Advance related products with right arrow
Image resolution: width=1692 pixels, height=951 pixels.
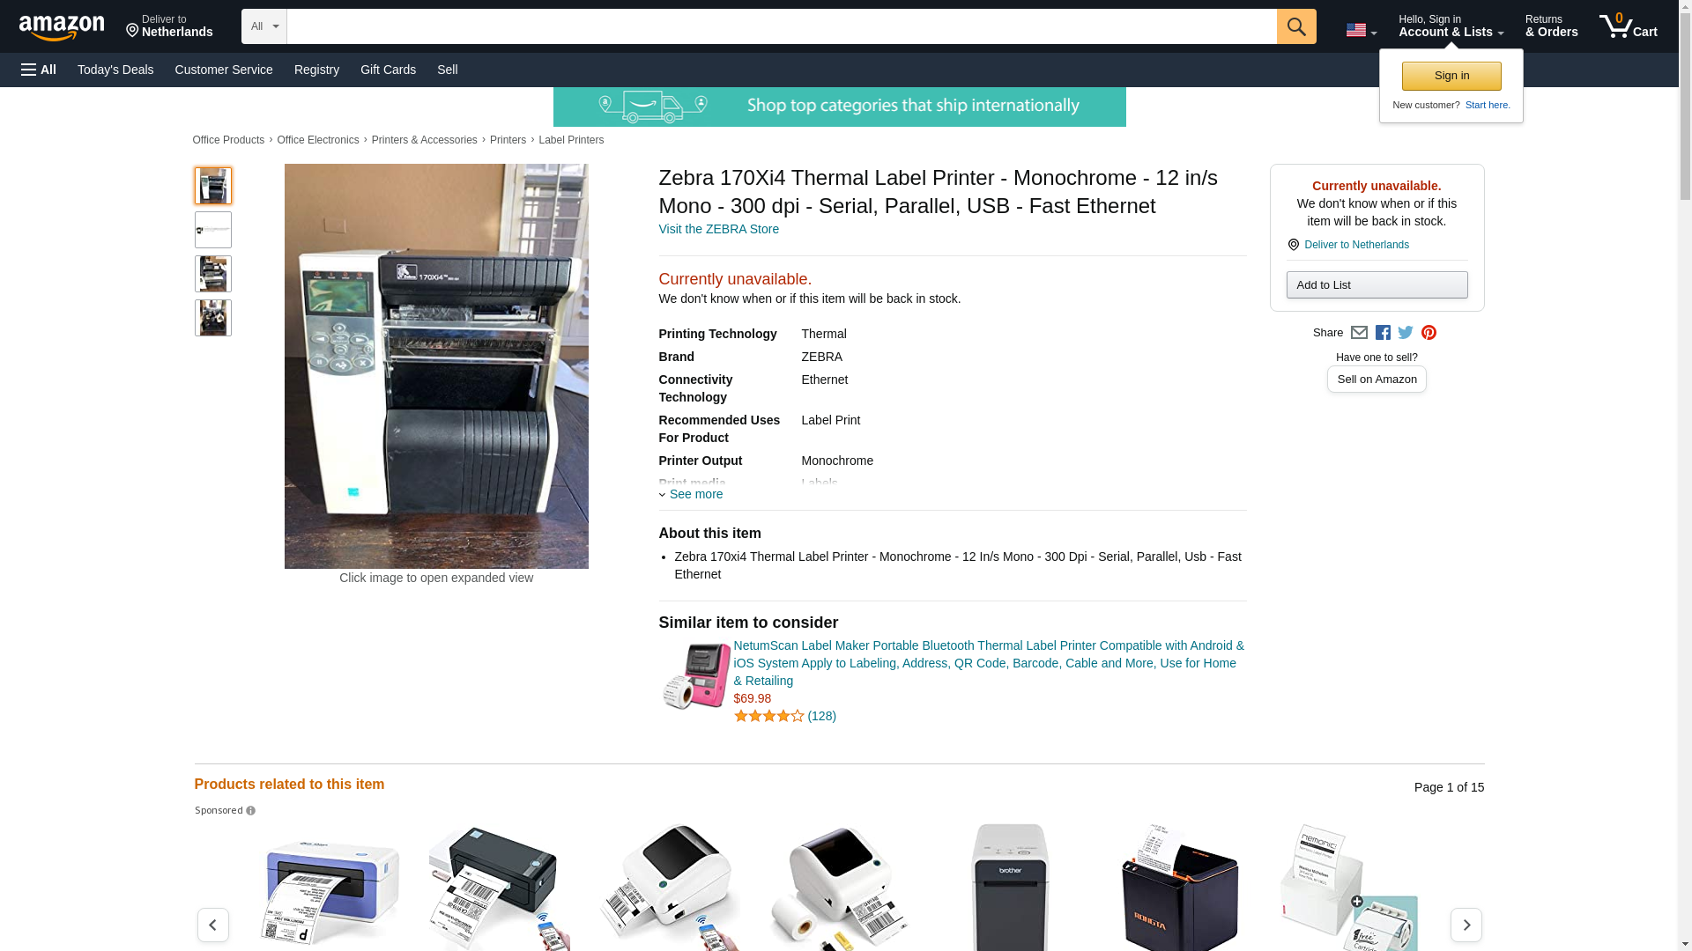1466,925
